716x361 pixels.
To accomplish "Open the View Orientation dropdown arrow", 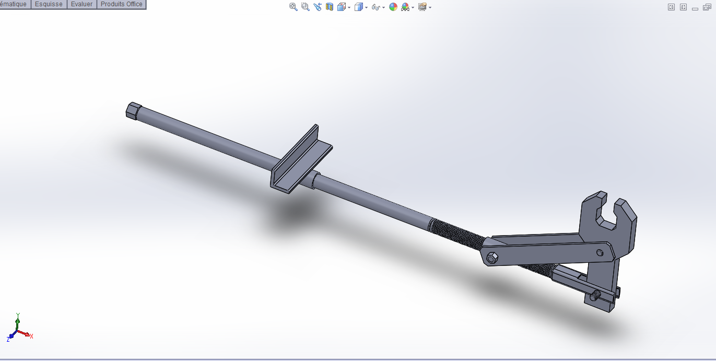I will [x=349, y=7].
